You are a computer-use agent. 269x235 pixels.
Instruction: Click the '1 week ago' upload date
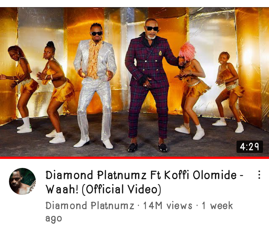[x=139, y=212]
